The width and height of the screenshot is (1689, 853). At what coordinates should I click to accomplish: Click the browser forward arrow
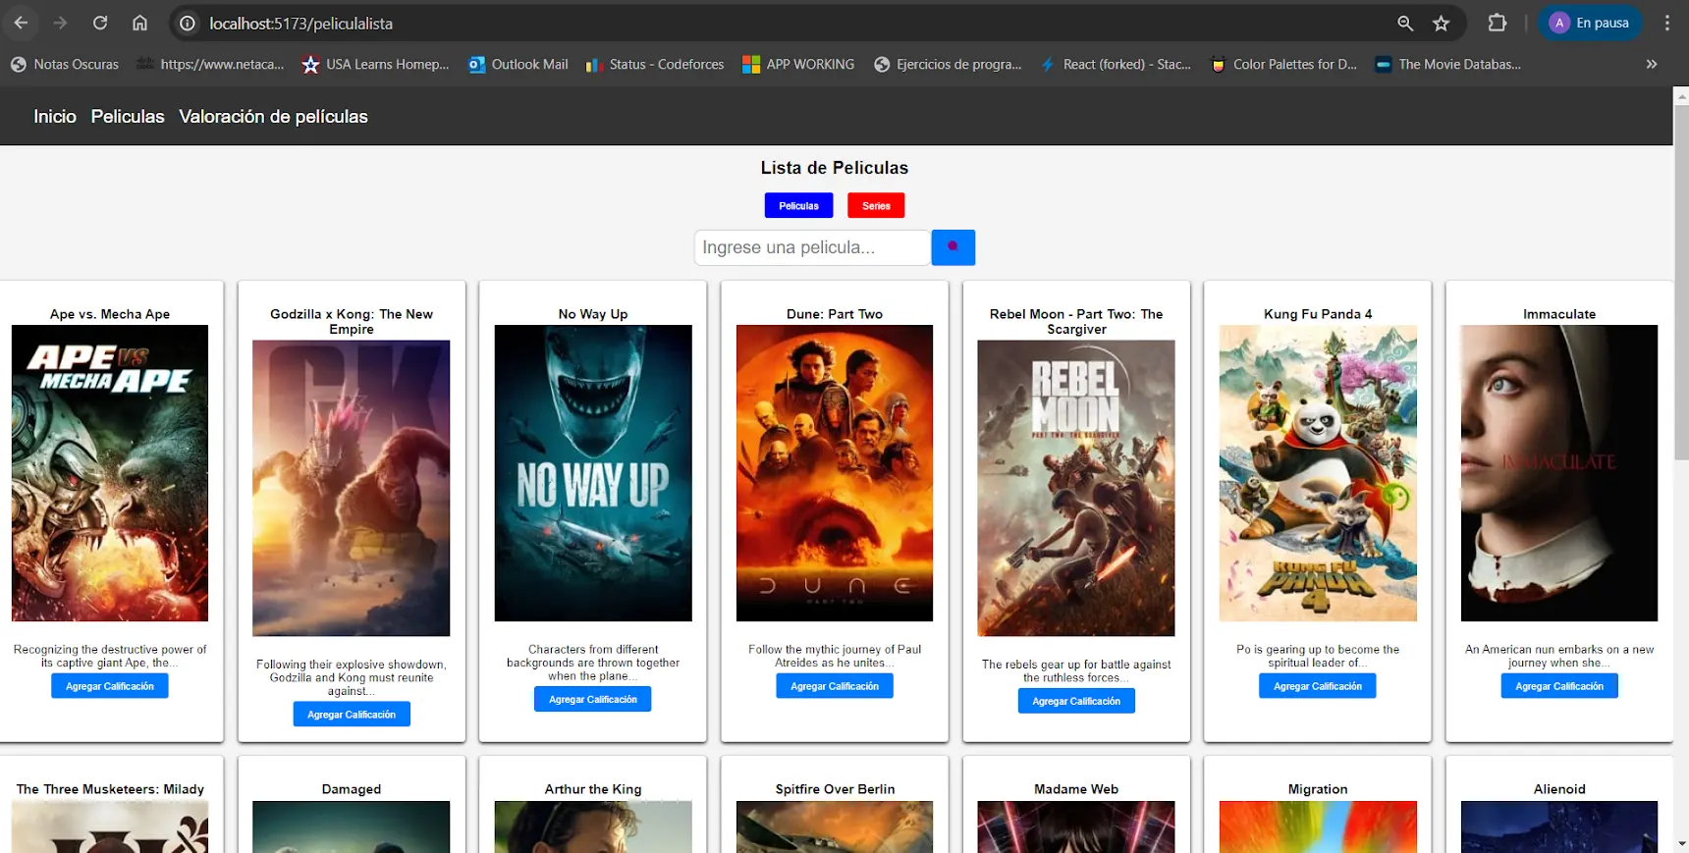coord(60,23)
